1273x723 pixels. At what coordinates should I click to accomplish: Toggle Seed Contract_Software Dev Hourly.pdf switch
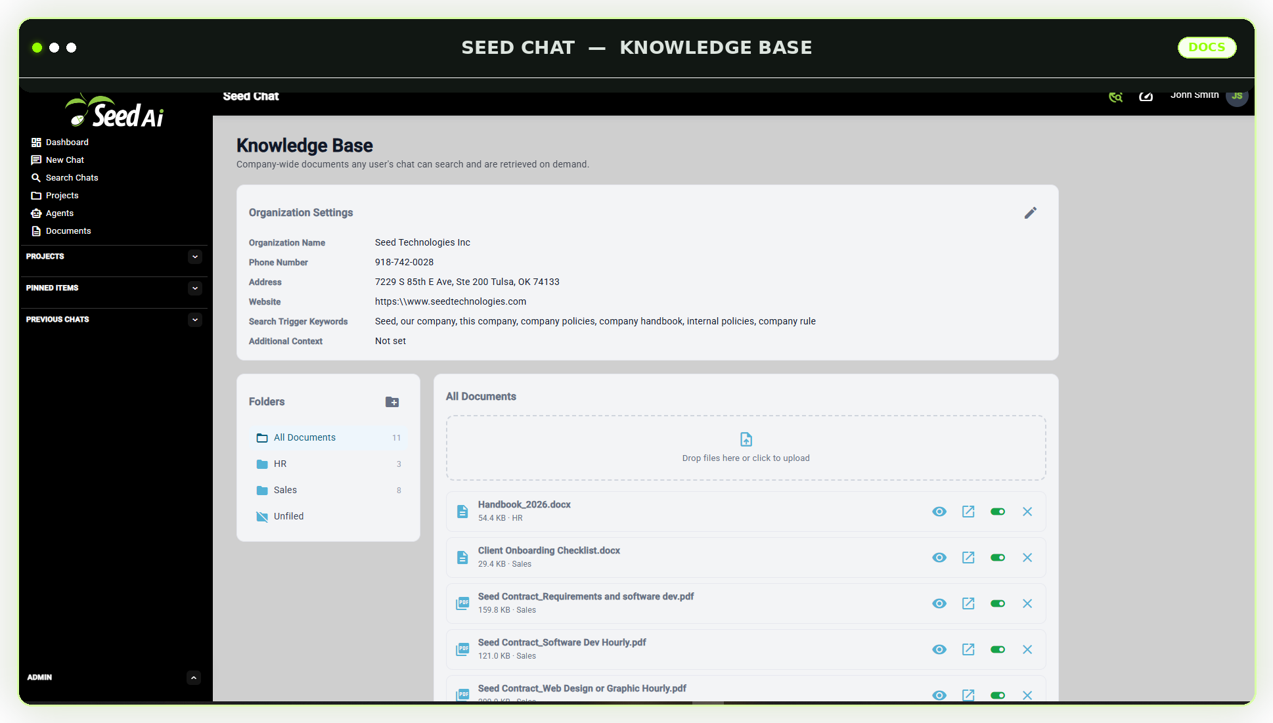pyautogui.click(x=998, y=649)
